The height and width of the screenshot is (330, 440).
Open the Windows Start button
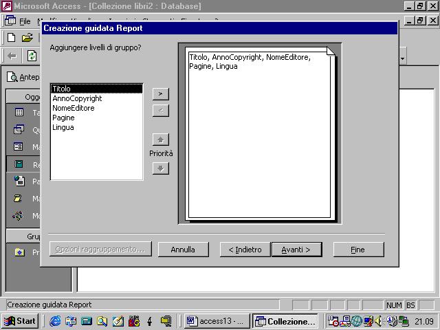(x=20, y=321)
